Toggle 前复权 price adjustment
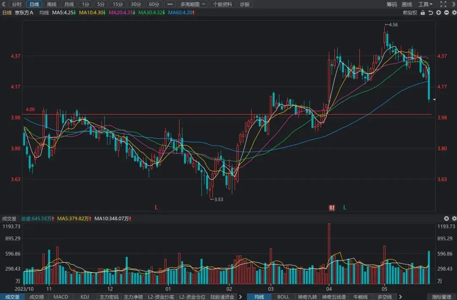 coord(410,13)
